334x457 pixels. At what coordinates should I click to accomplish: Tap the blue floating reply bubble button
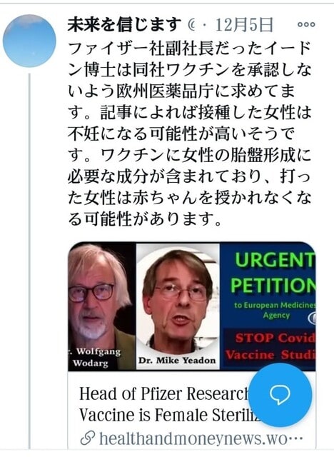[280, 395]
